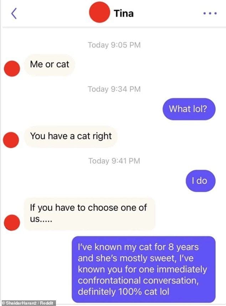
Task: Select the "I do" message bubble
Action: 200,181
